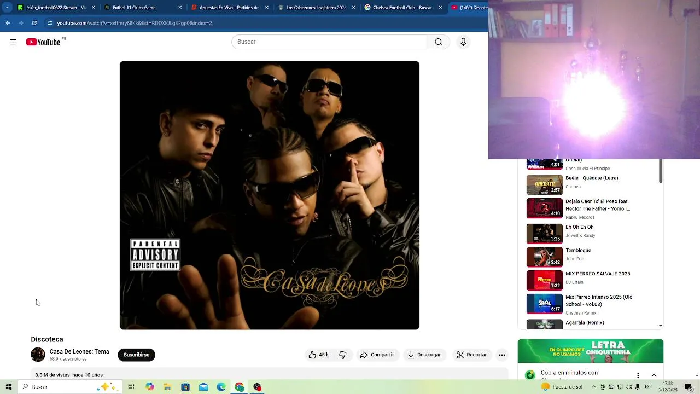
Task: Clip the video using Recortar
Action: (x=471, y=355)
